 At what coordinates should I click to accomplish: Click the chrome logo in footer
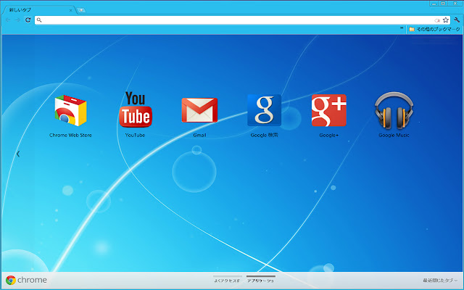26,280
